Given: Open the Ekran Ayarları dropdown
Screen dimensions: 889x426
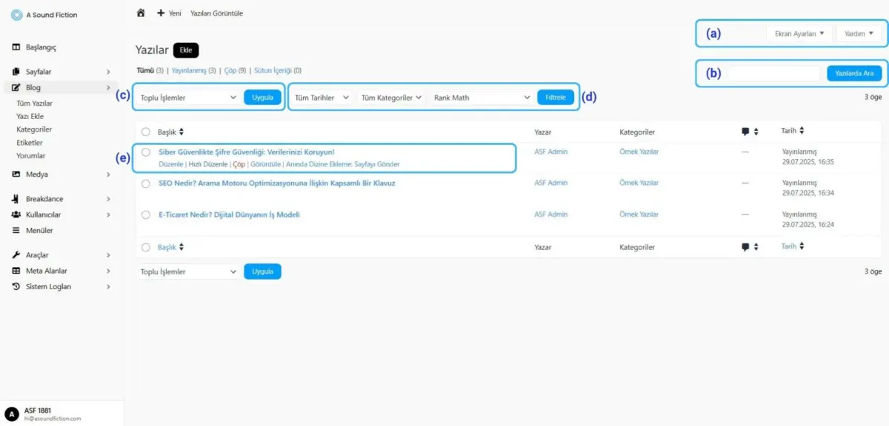Looking at the screenshot, I should coord(799,33).
